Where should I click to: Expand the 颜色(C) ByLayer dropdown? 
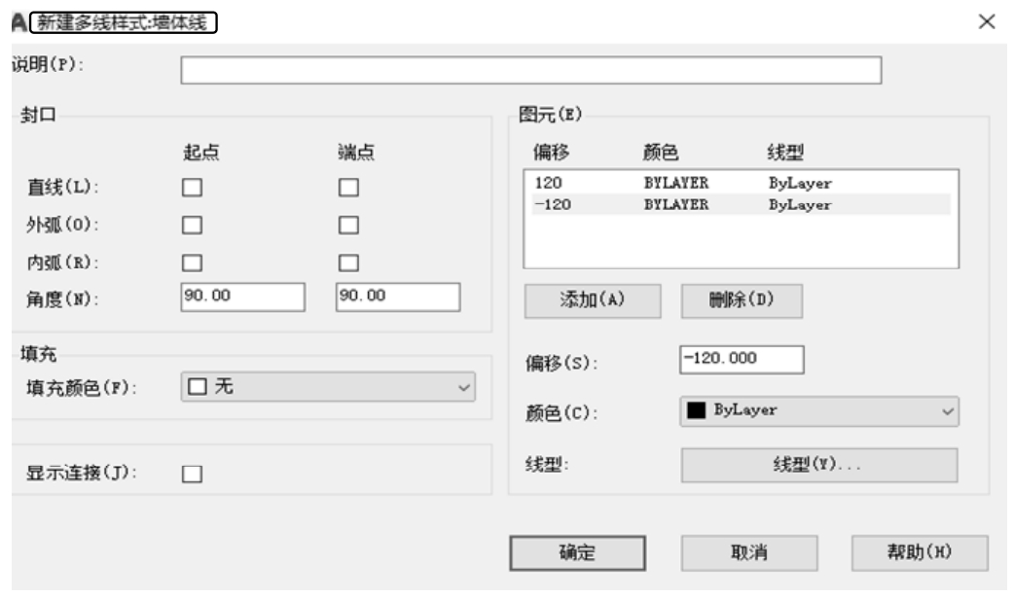coord(817,411)
